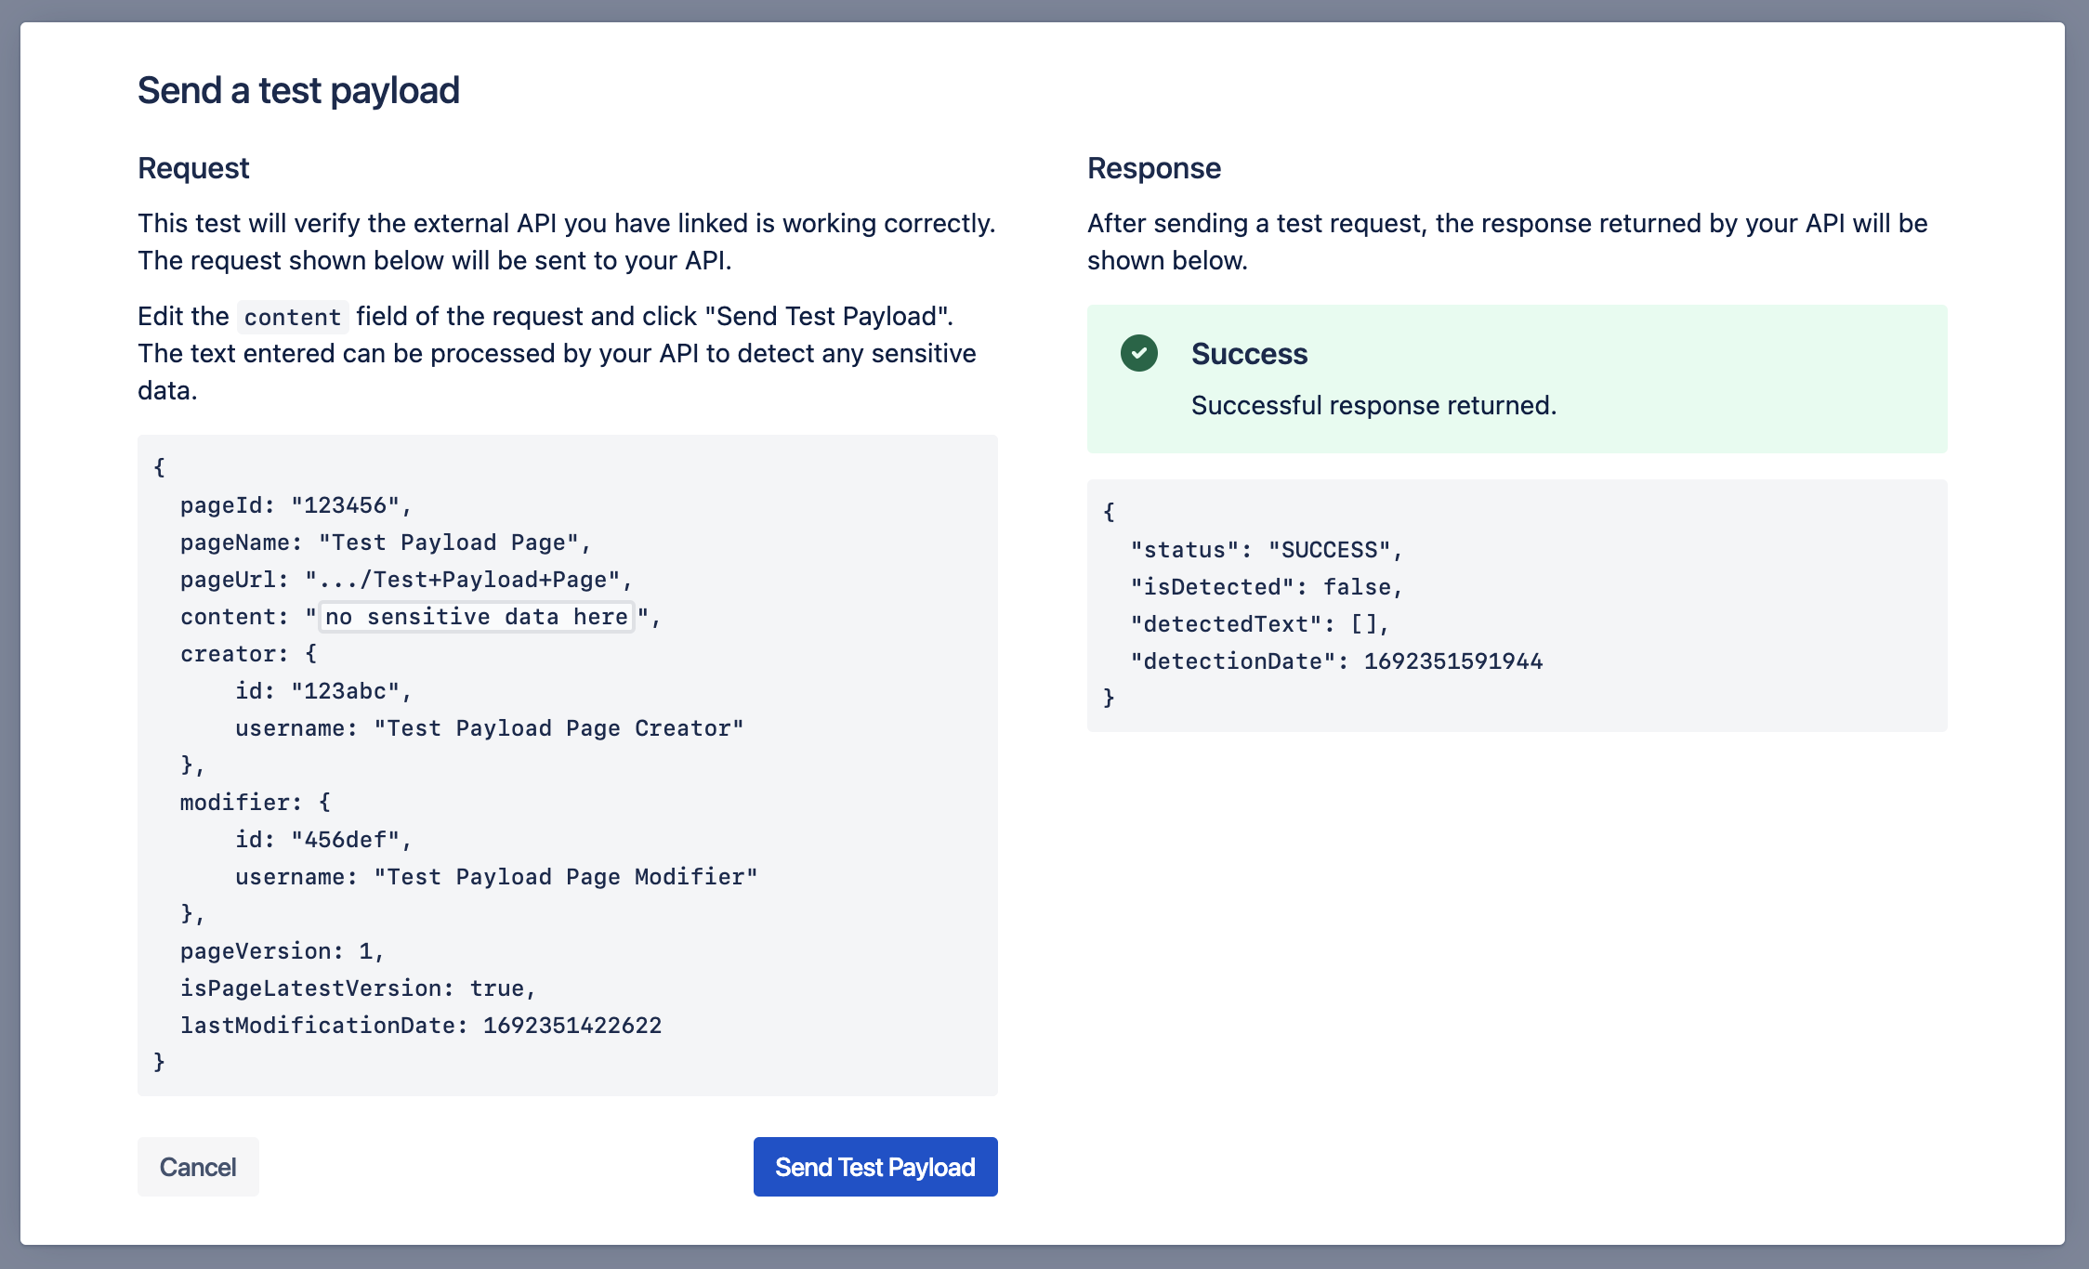This screenshot has height=1269, width=2089.
Task: Click the 'Send a test payload' heading
Action: click(298, 90)
